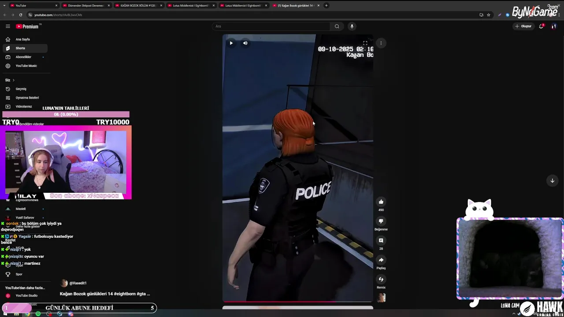Image resolution: width=564 pixels, height=317 pixels.
Task: Remix this Short
Action: coord(381,279)
